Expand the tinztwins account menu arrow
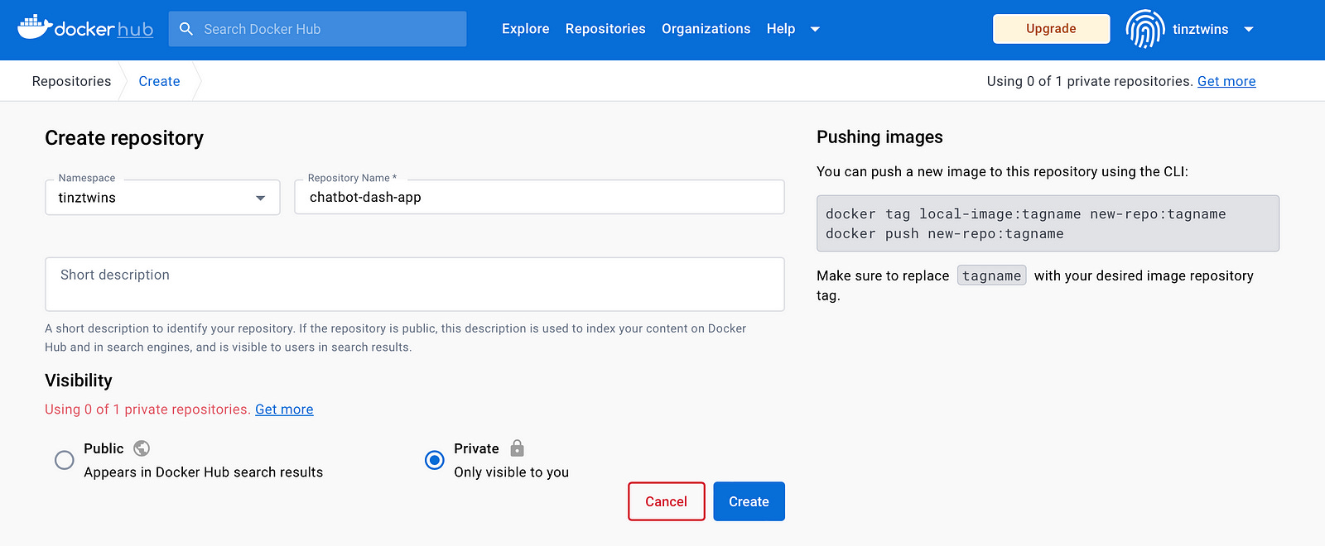 tap(1249, 29)
